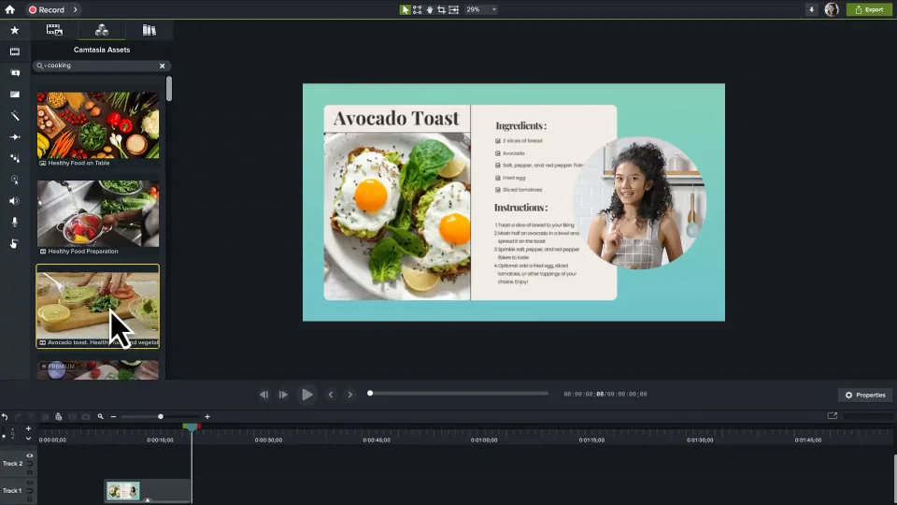Select the Crop tool in canvas toolbar

coord(441,9)
